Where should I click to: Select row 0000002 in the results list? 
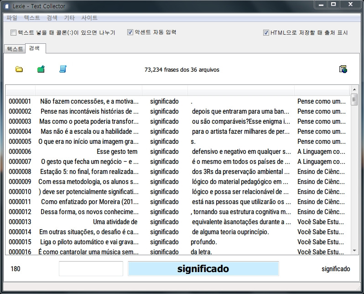pos(177,111)
